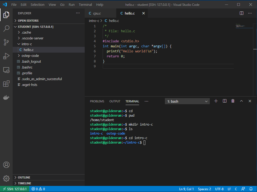
Task: Expand the Timeline section
Action: click(x=49, y=183)
